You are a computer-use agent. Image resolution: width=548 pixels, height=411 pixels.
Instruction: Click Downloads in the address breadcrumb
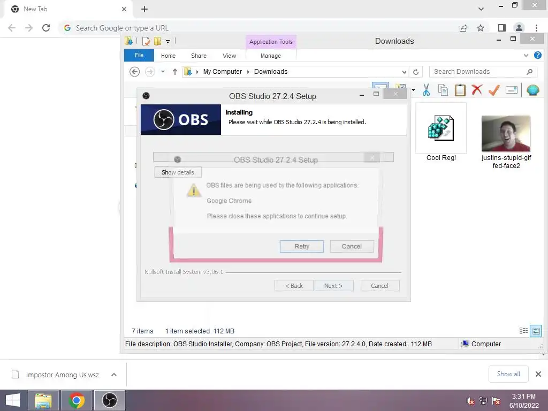(271, 72)
